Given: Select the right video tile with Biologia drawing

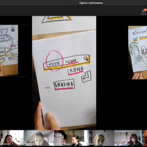Looking at the screenshot, I should coord(138,52).
